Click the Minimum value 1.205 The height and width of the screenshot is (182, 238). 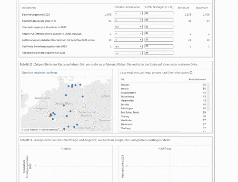coord(188,15)
